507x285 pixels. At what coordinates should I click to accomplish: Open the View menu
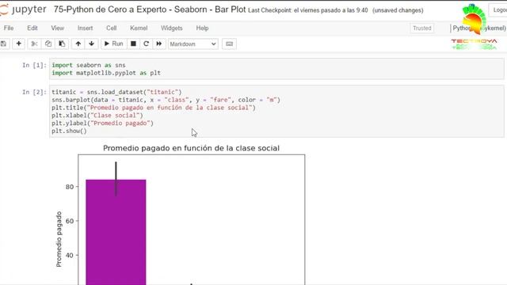point(58,28)
